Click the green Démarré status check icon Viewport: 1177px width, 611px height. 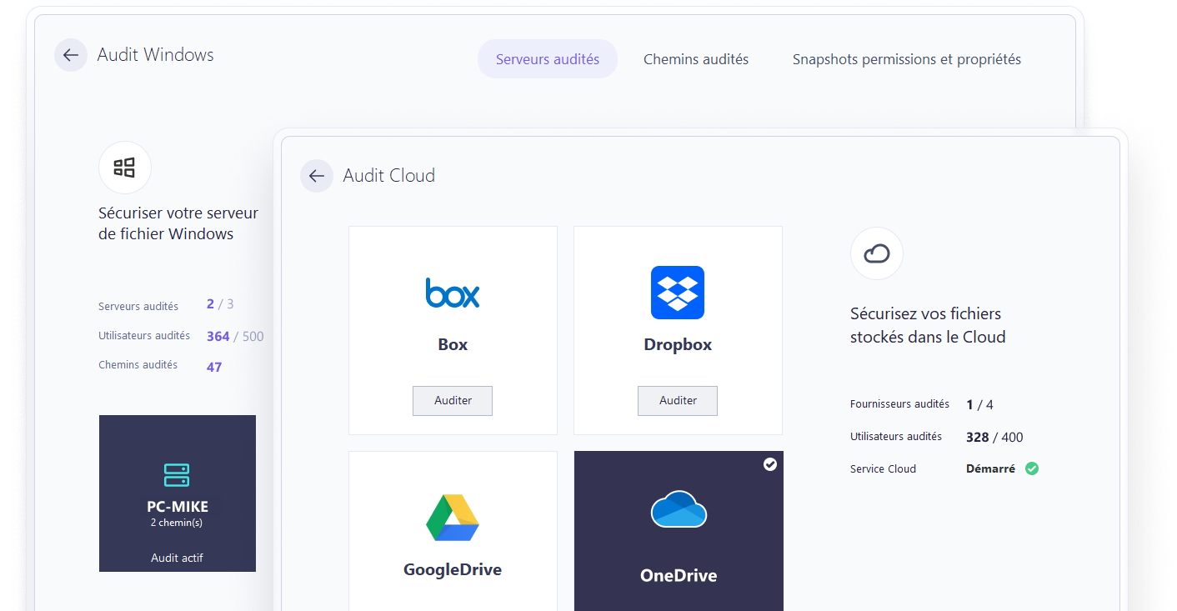[1032, 468]
